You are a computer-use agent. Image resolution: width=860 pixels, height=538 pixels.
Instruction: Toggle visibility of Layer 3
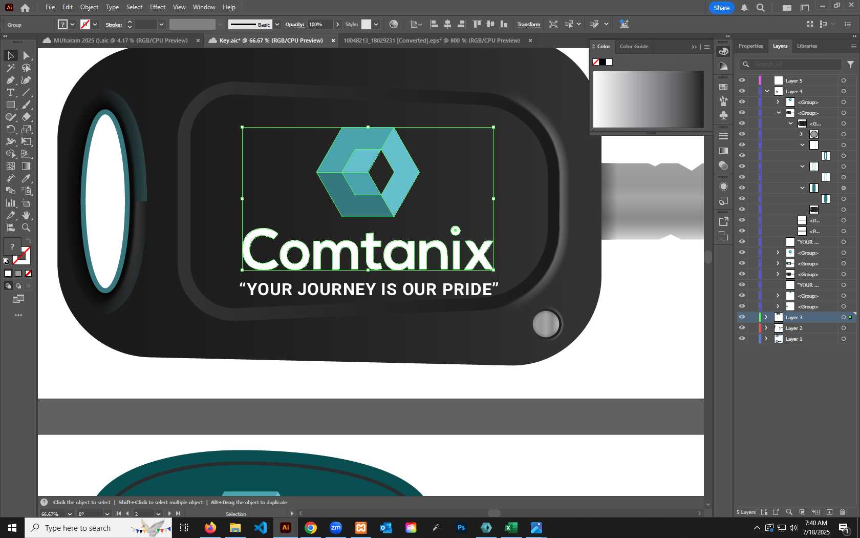(x=742, y=317)
